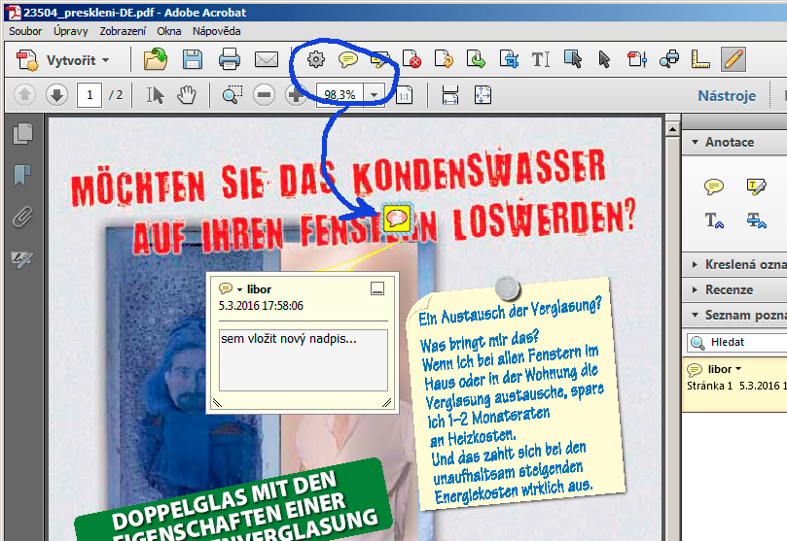
Task: Open the zoom percentage dropdown arrow
Action: (x=375, y=95)
